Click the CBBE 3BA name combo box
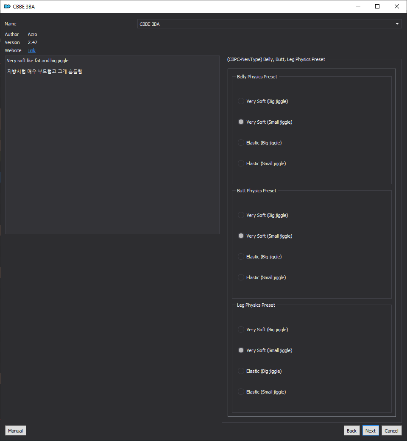 [x=269, y=24]
